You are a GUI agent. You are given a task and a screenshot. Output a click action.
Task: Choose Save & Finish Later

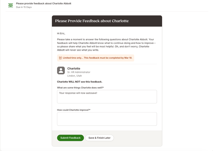(x=99, y=138)
